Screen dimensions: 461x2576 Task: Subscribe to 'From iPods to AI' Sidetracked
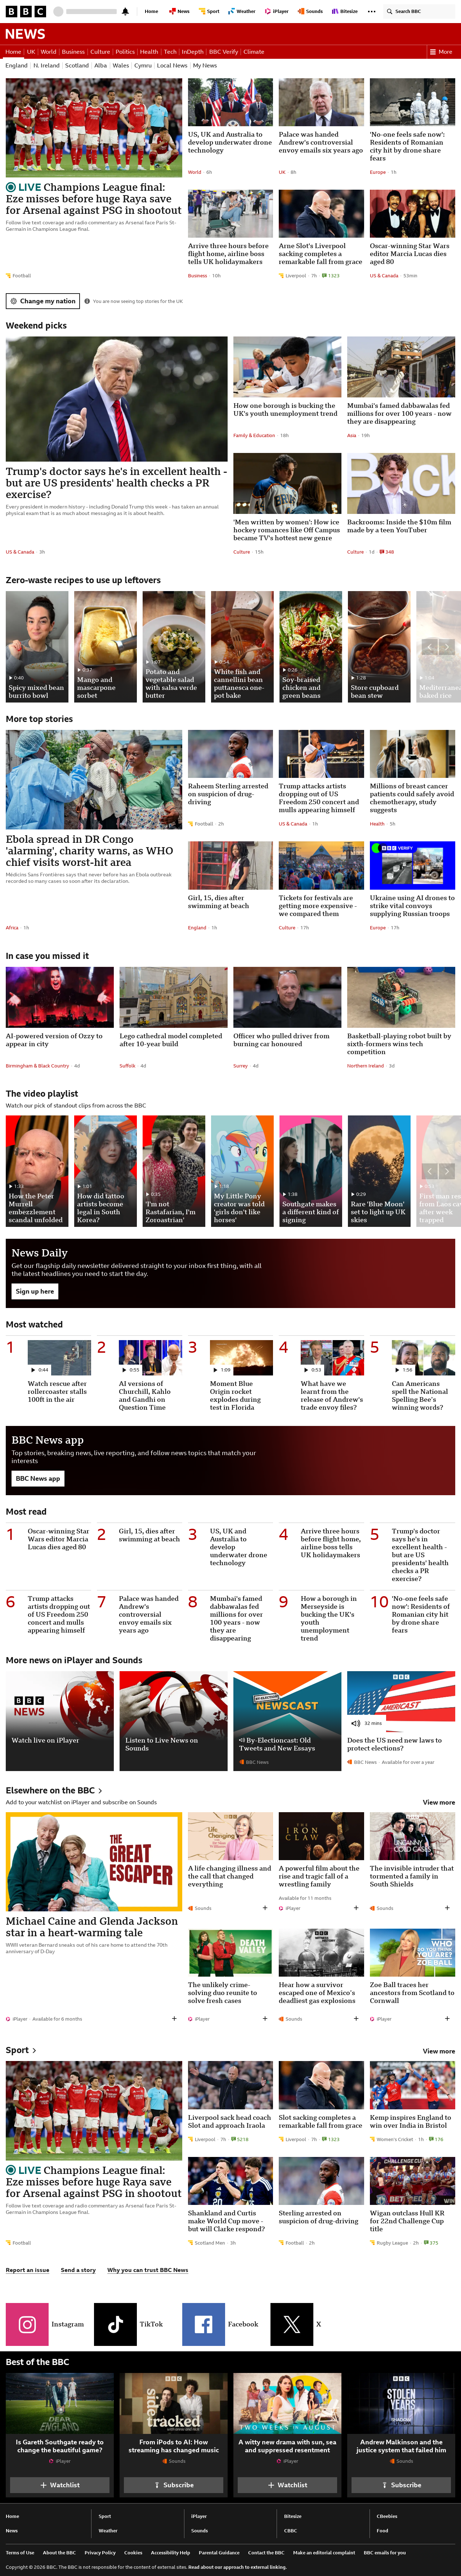tap(174, 2485)
